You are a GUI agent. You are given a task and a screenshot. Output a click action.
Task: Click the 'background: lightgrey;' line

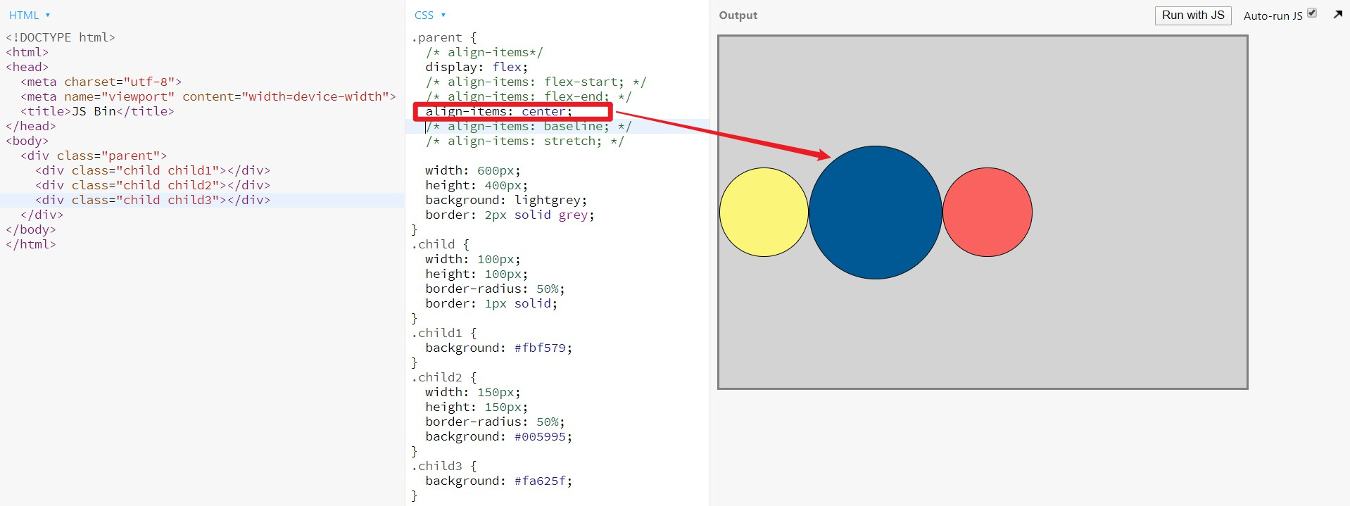pos(506,200)
